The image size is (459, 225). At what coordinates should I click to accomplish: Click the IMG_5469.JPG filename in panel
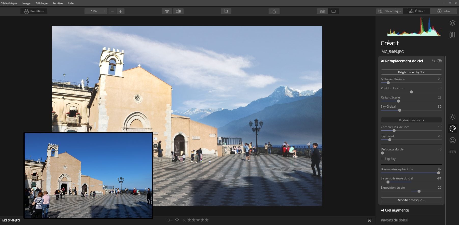click(392, 52)
